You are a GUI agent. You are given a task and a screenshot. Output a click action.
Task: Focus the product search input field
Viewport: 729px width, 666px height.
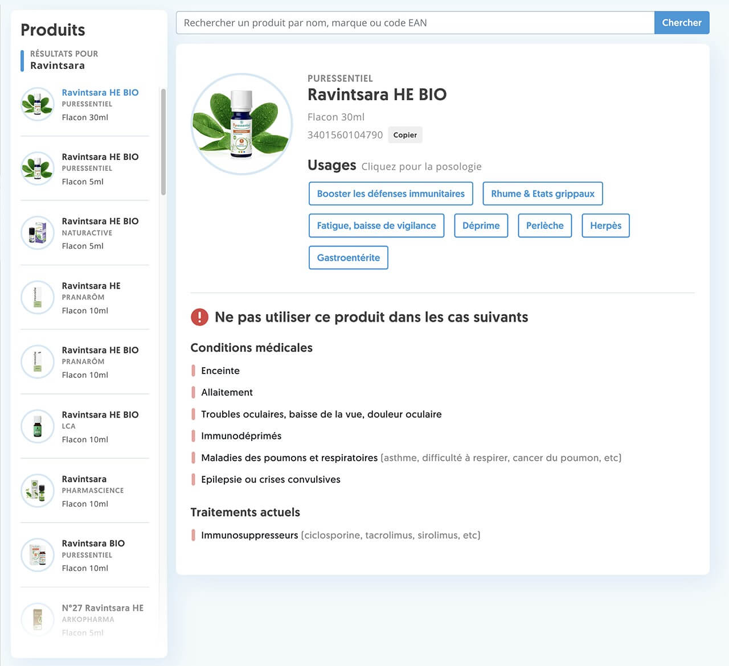point(415,23)
